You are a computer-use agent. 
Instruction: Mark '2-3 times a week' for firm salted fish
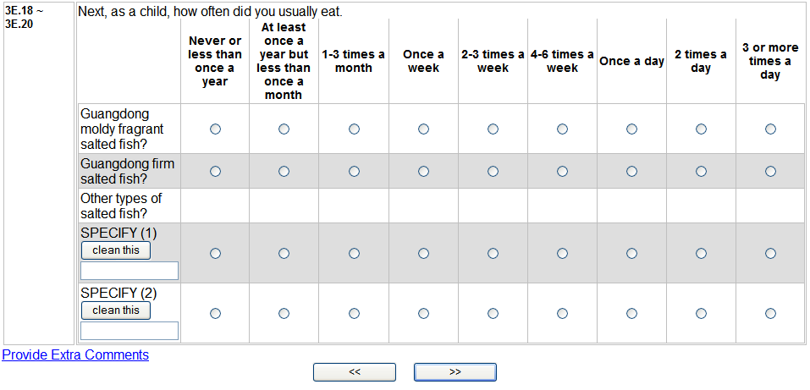pyautogui.click(x=493, y=172)
